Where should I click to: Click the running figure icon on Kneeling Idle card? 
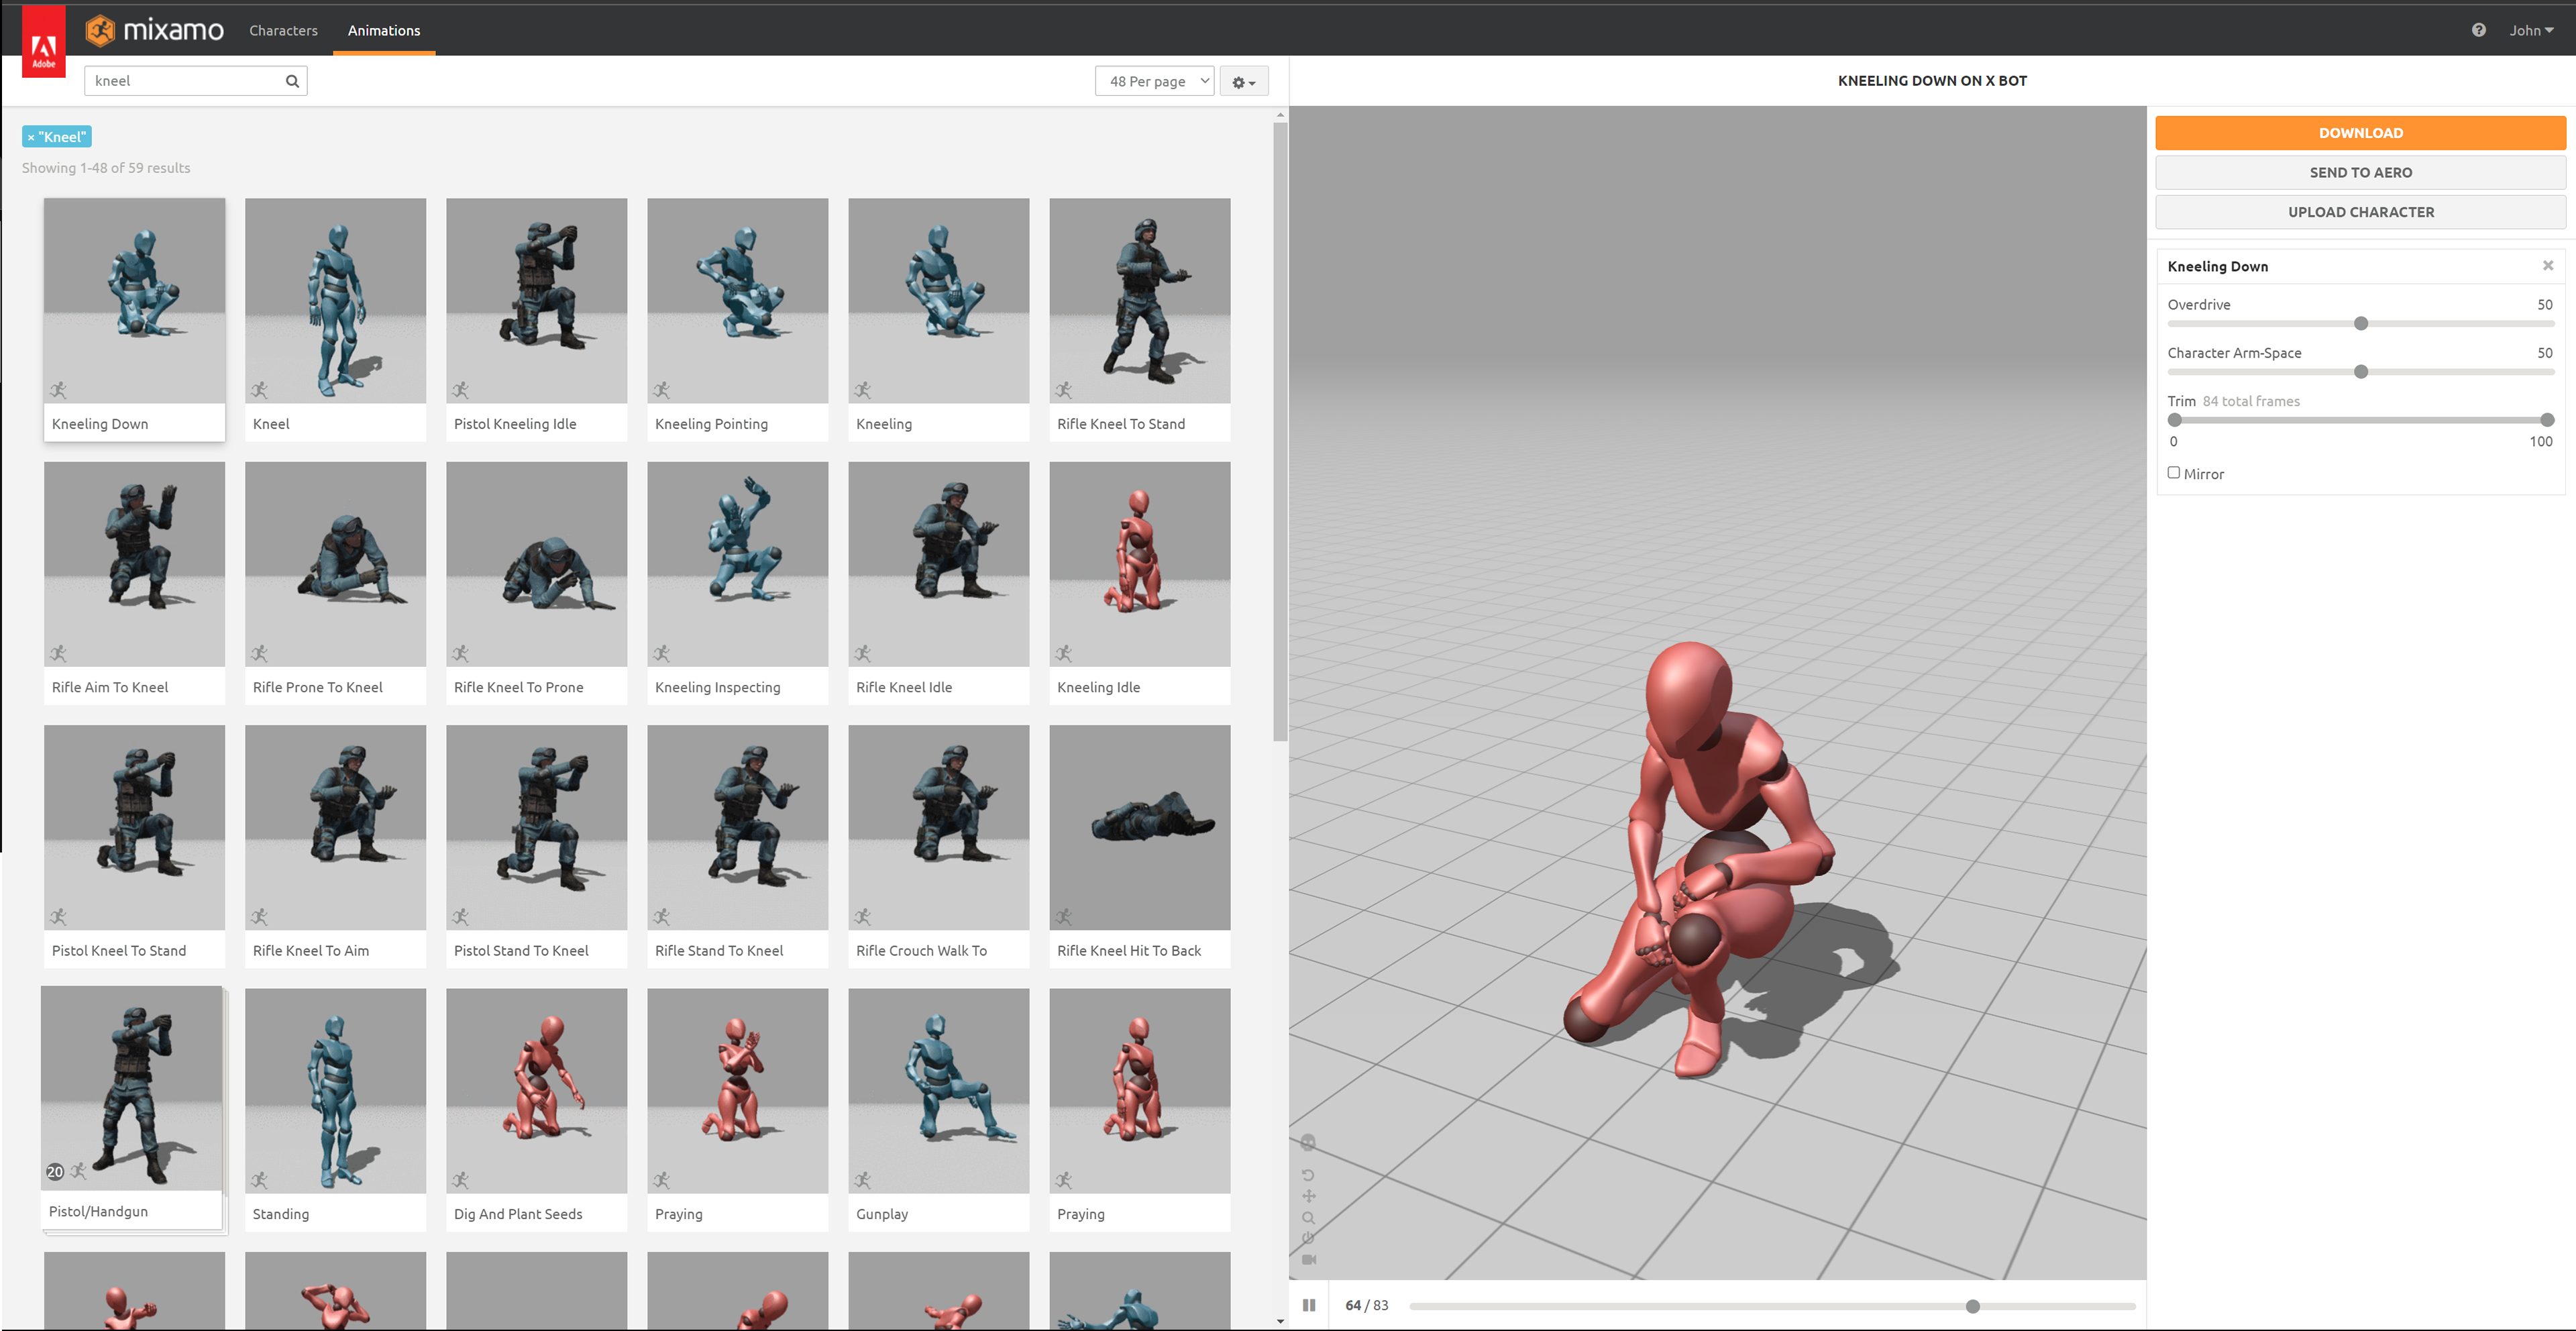[x=1064, y=653]
